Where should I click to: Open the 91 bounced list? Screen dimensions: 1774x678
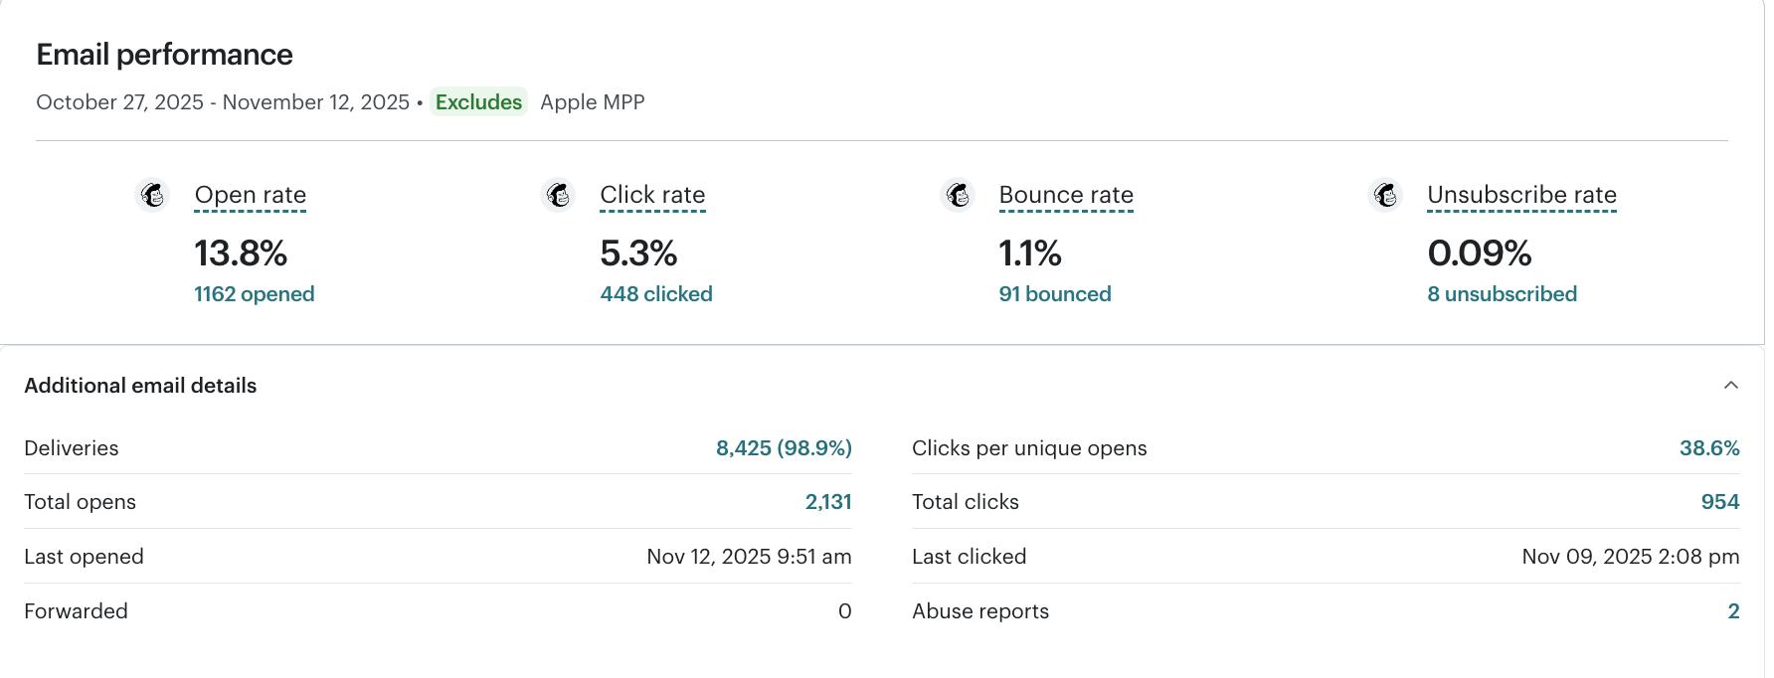pyautogui.click(x=1054, y=294)
